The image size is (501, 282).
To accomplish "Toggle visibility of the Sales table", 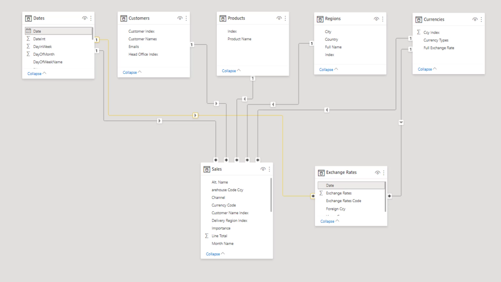I will [263, 169].
